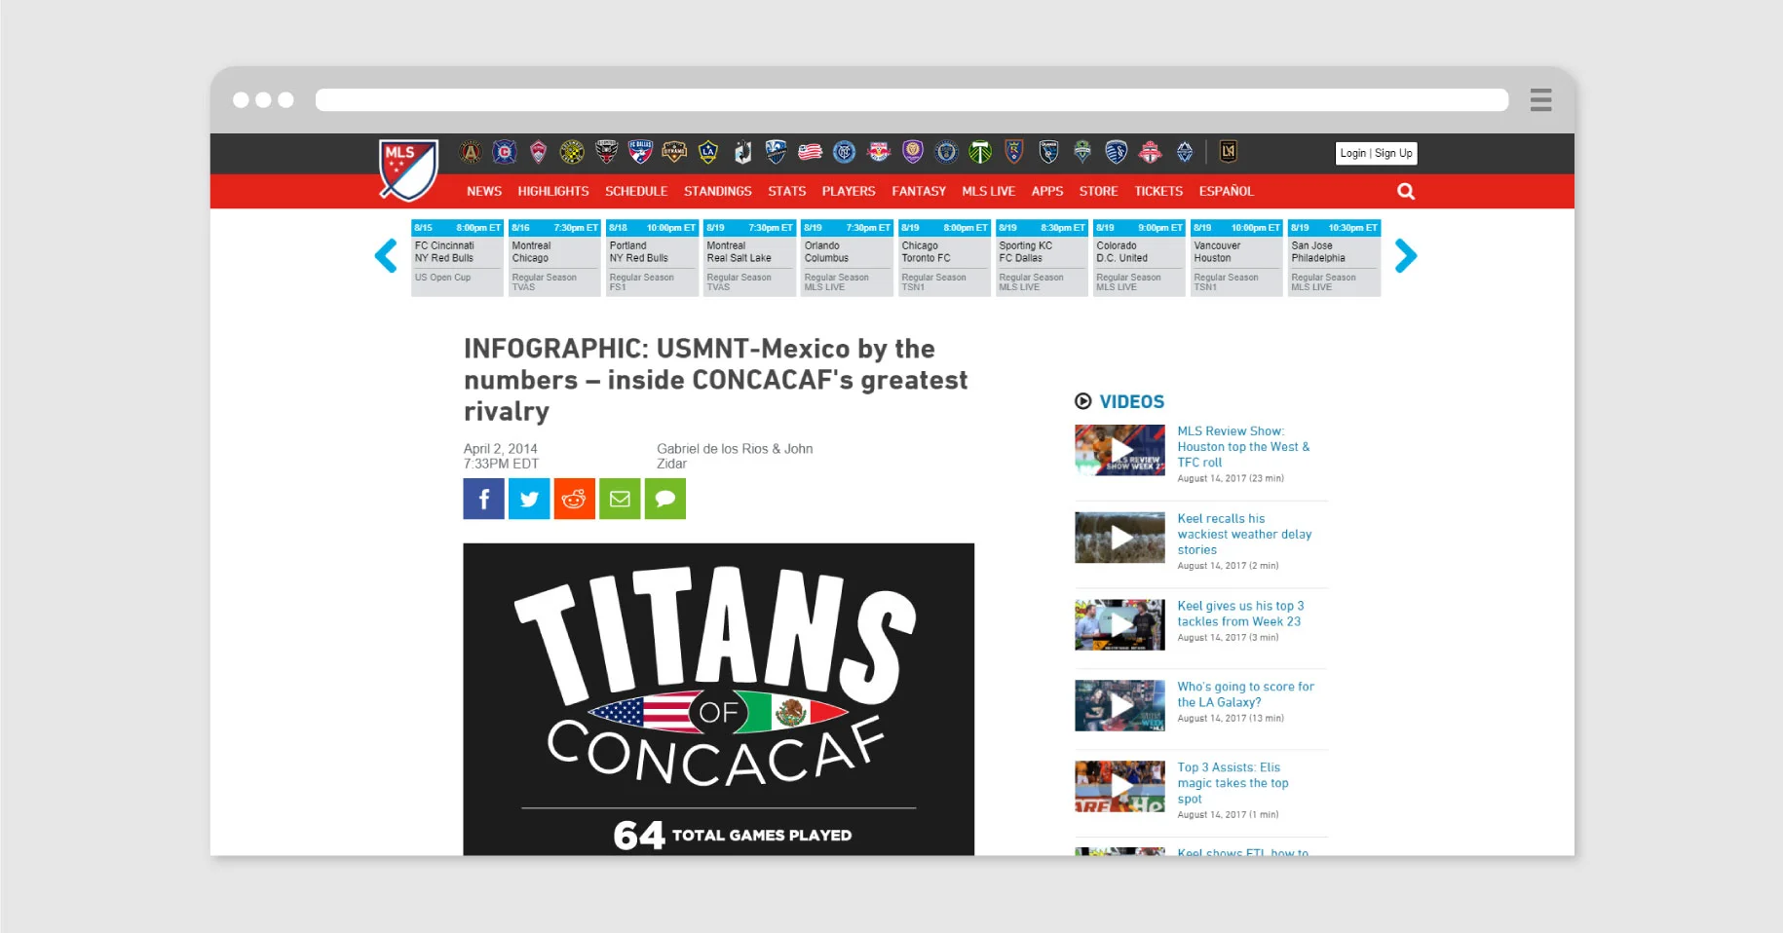The image size is (1783, 933).
Task: Open Top 3 Assists Elis video link
Action: point(1233,783)
